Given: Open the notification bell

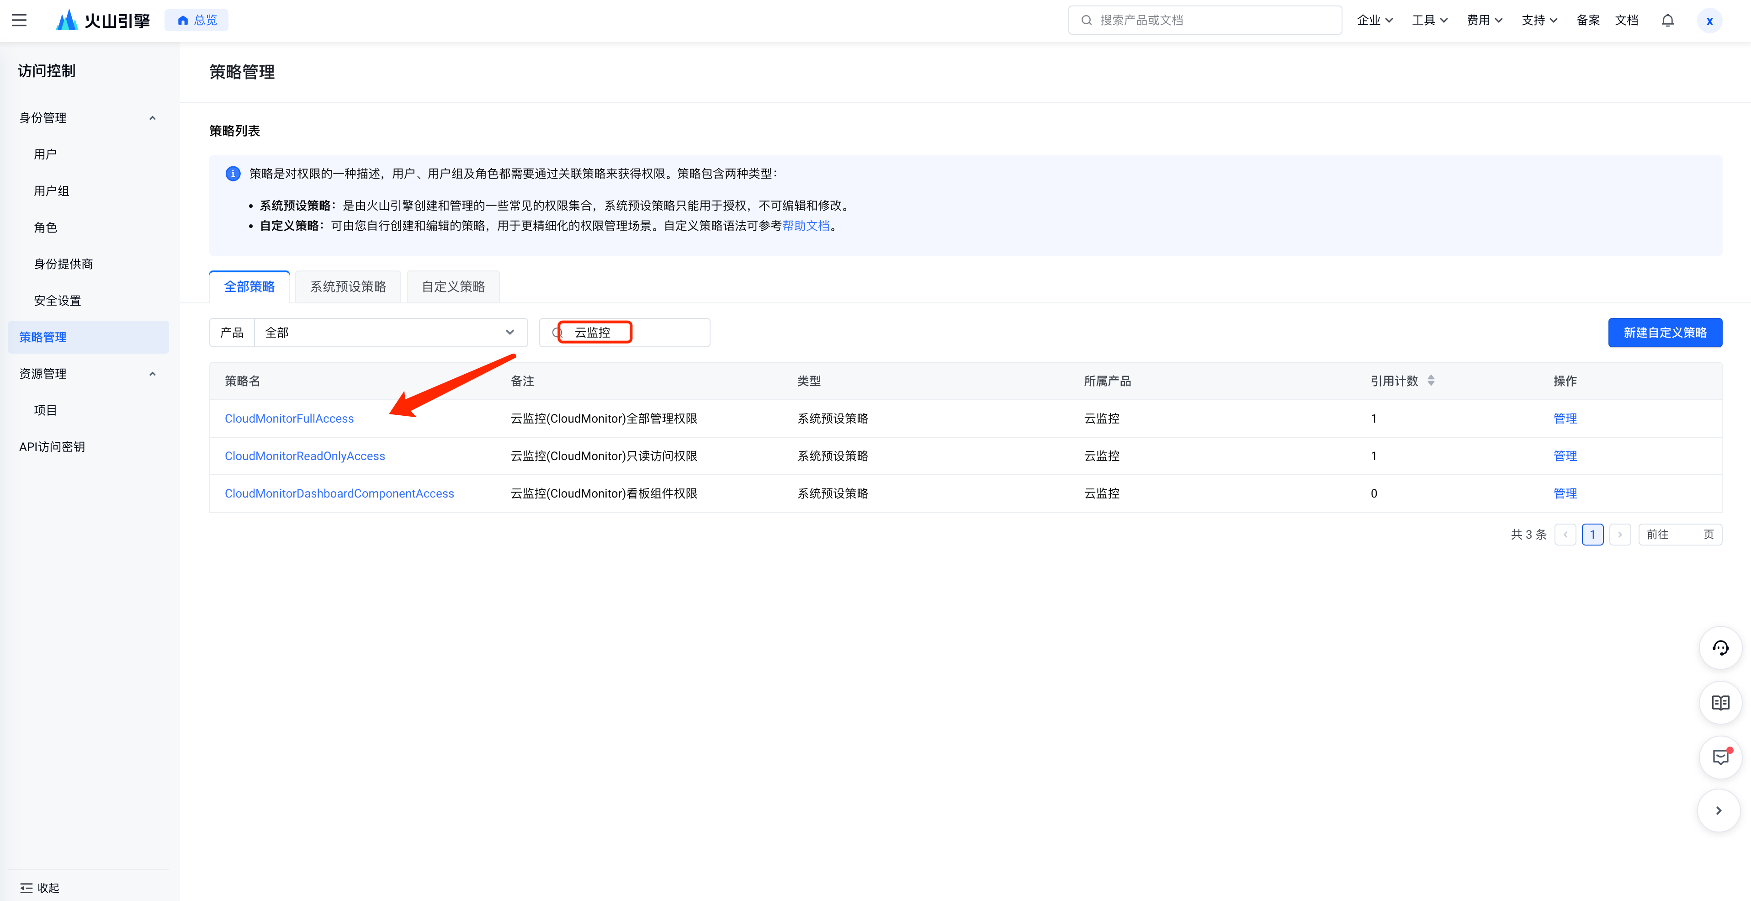Looking at the screenshot, I should (1667, 21).
